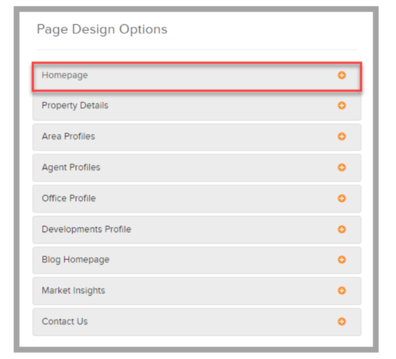Open the Blog Homepage section
396x359 pixels.
[197, 260]
